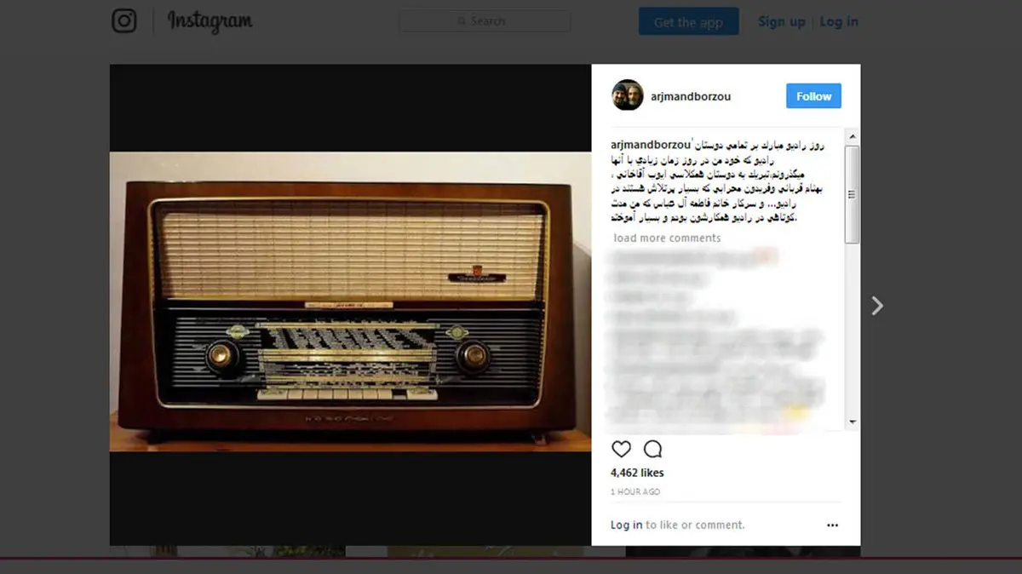
Task: Open the Sign up link
Action: tap(781, 22)
